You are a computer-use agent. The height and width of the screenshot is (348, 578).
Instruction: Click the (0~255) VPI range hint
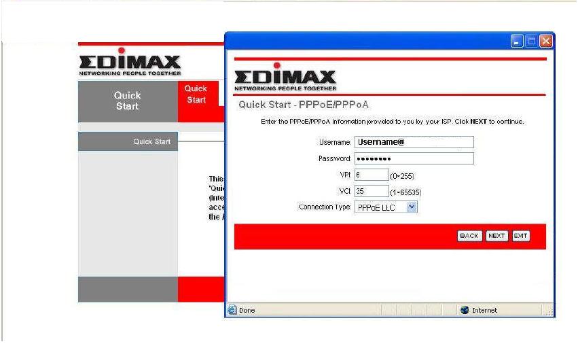402,177
